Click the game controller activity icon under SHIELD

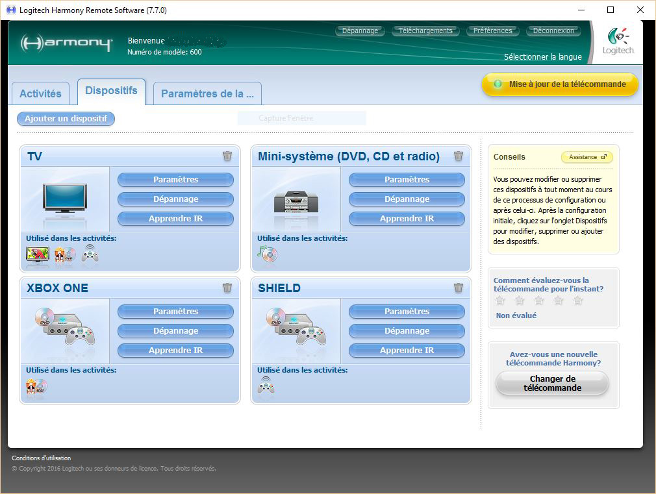pos(266,386)
